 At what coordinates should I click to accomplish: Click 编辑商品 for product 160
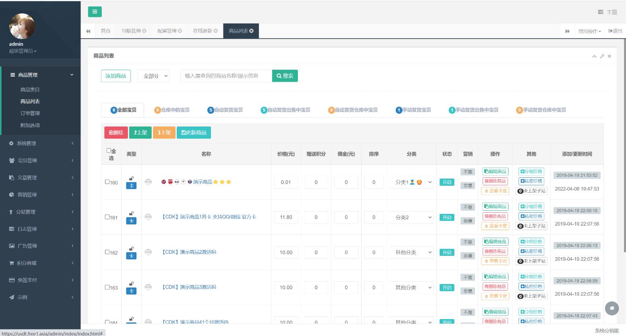(495, 171)
